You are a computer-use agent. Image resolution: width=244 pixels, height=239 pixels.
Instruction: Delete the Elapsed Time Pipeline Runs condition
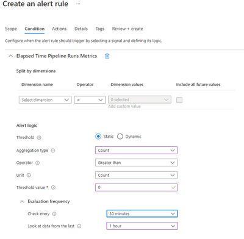pyautogui.click(x=107, y=56)
